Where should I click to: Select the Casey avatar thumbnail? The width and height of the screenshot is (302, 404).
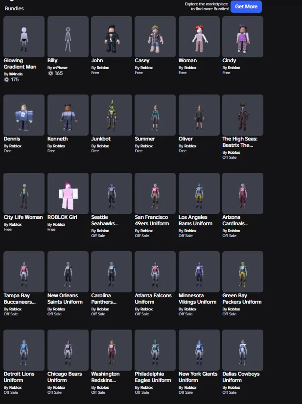tap(155, 37)
